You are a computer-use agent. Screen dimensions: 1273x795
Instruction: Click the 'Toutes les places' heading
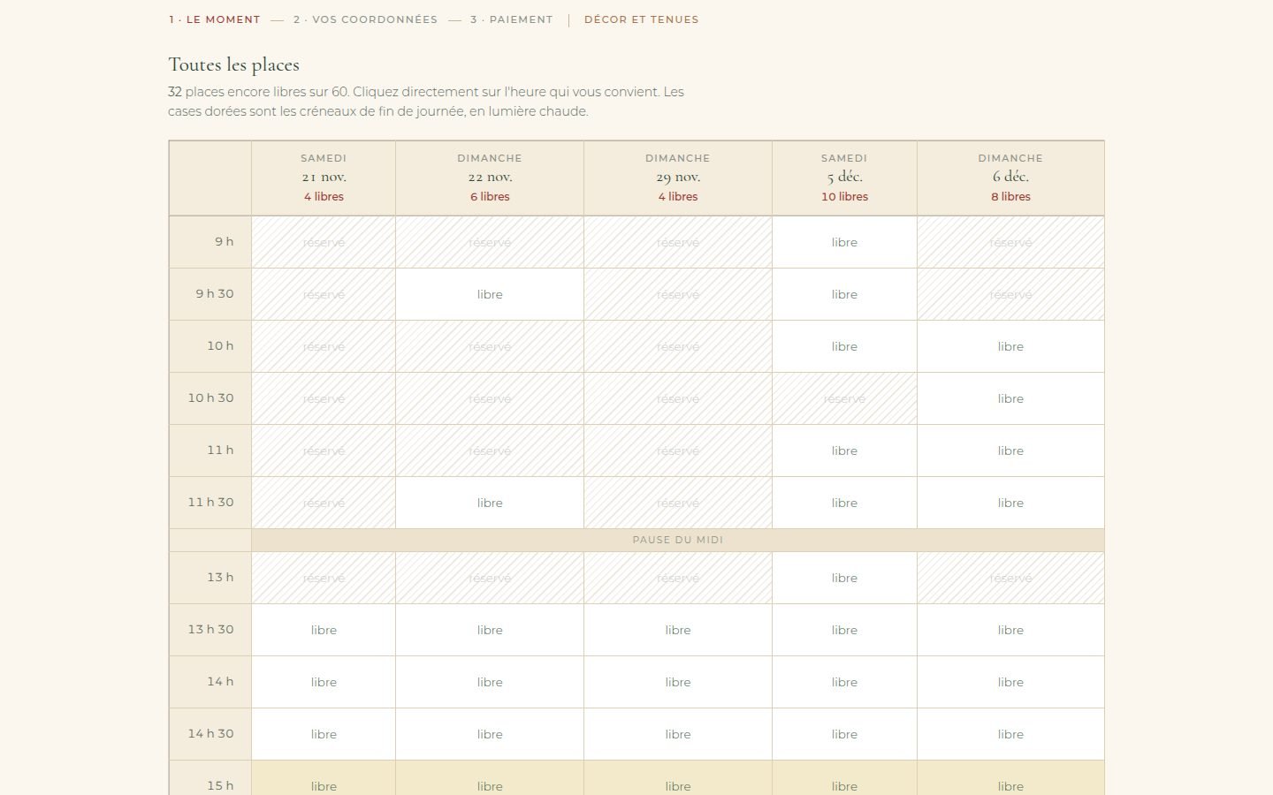click(x=234, y=64)
